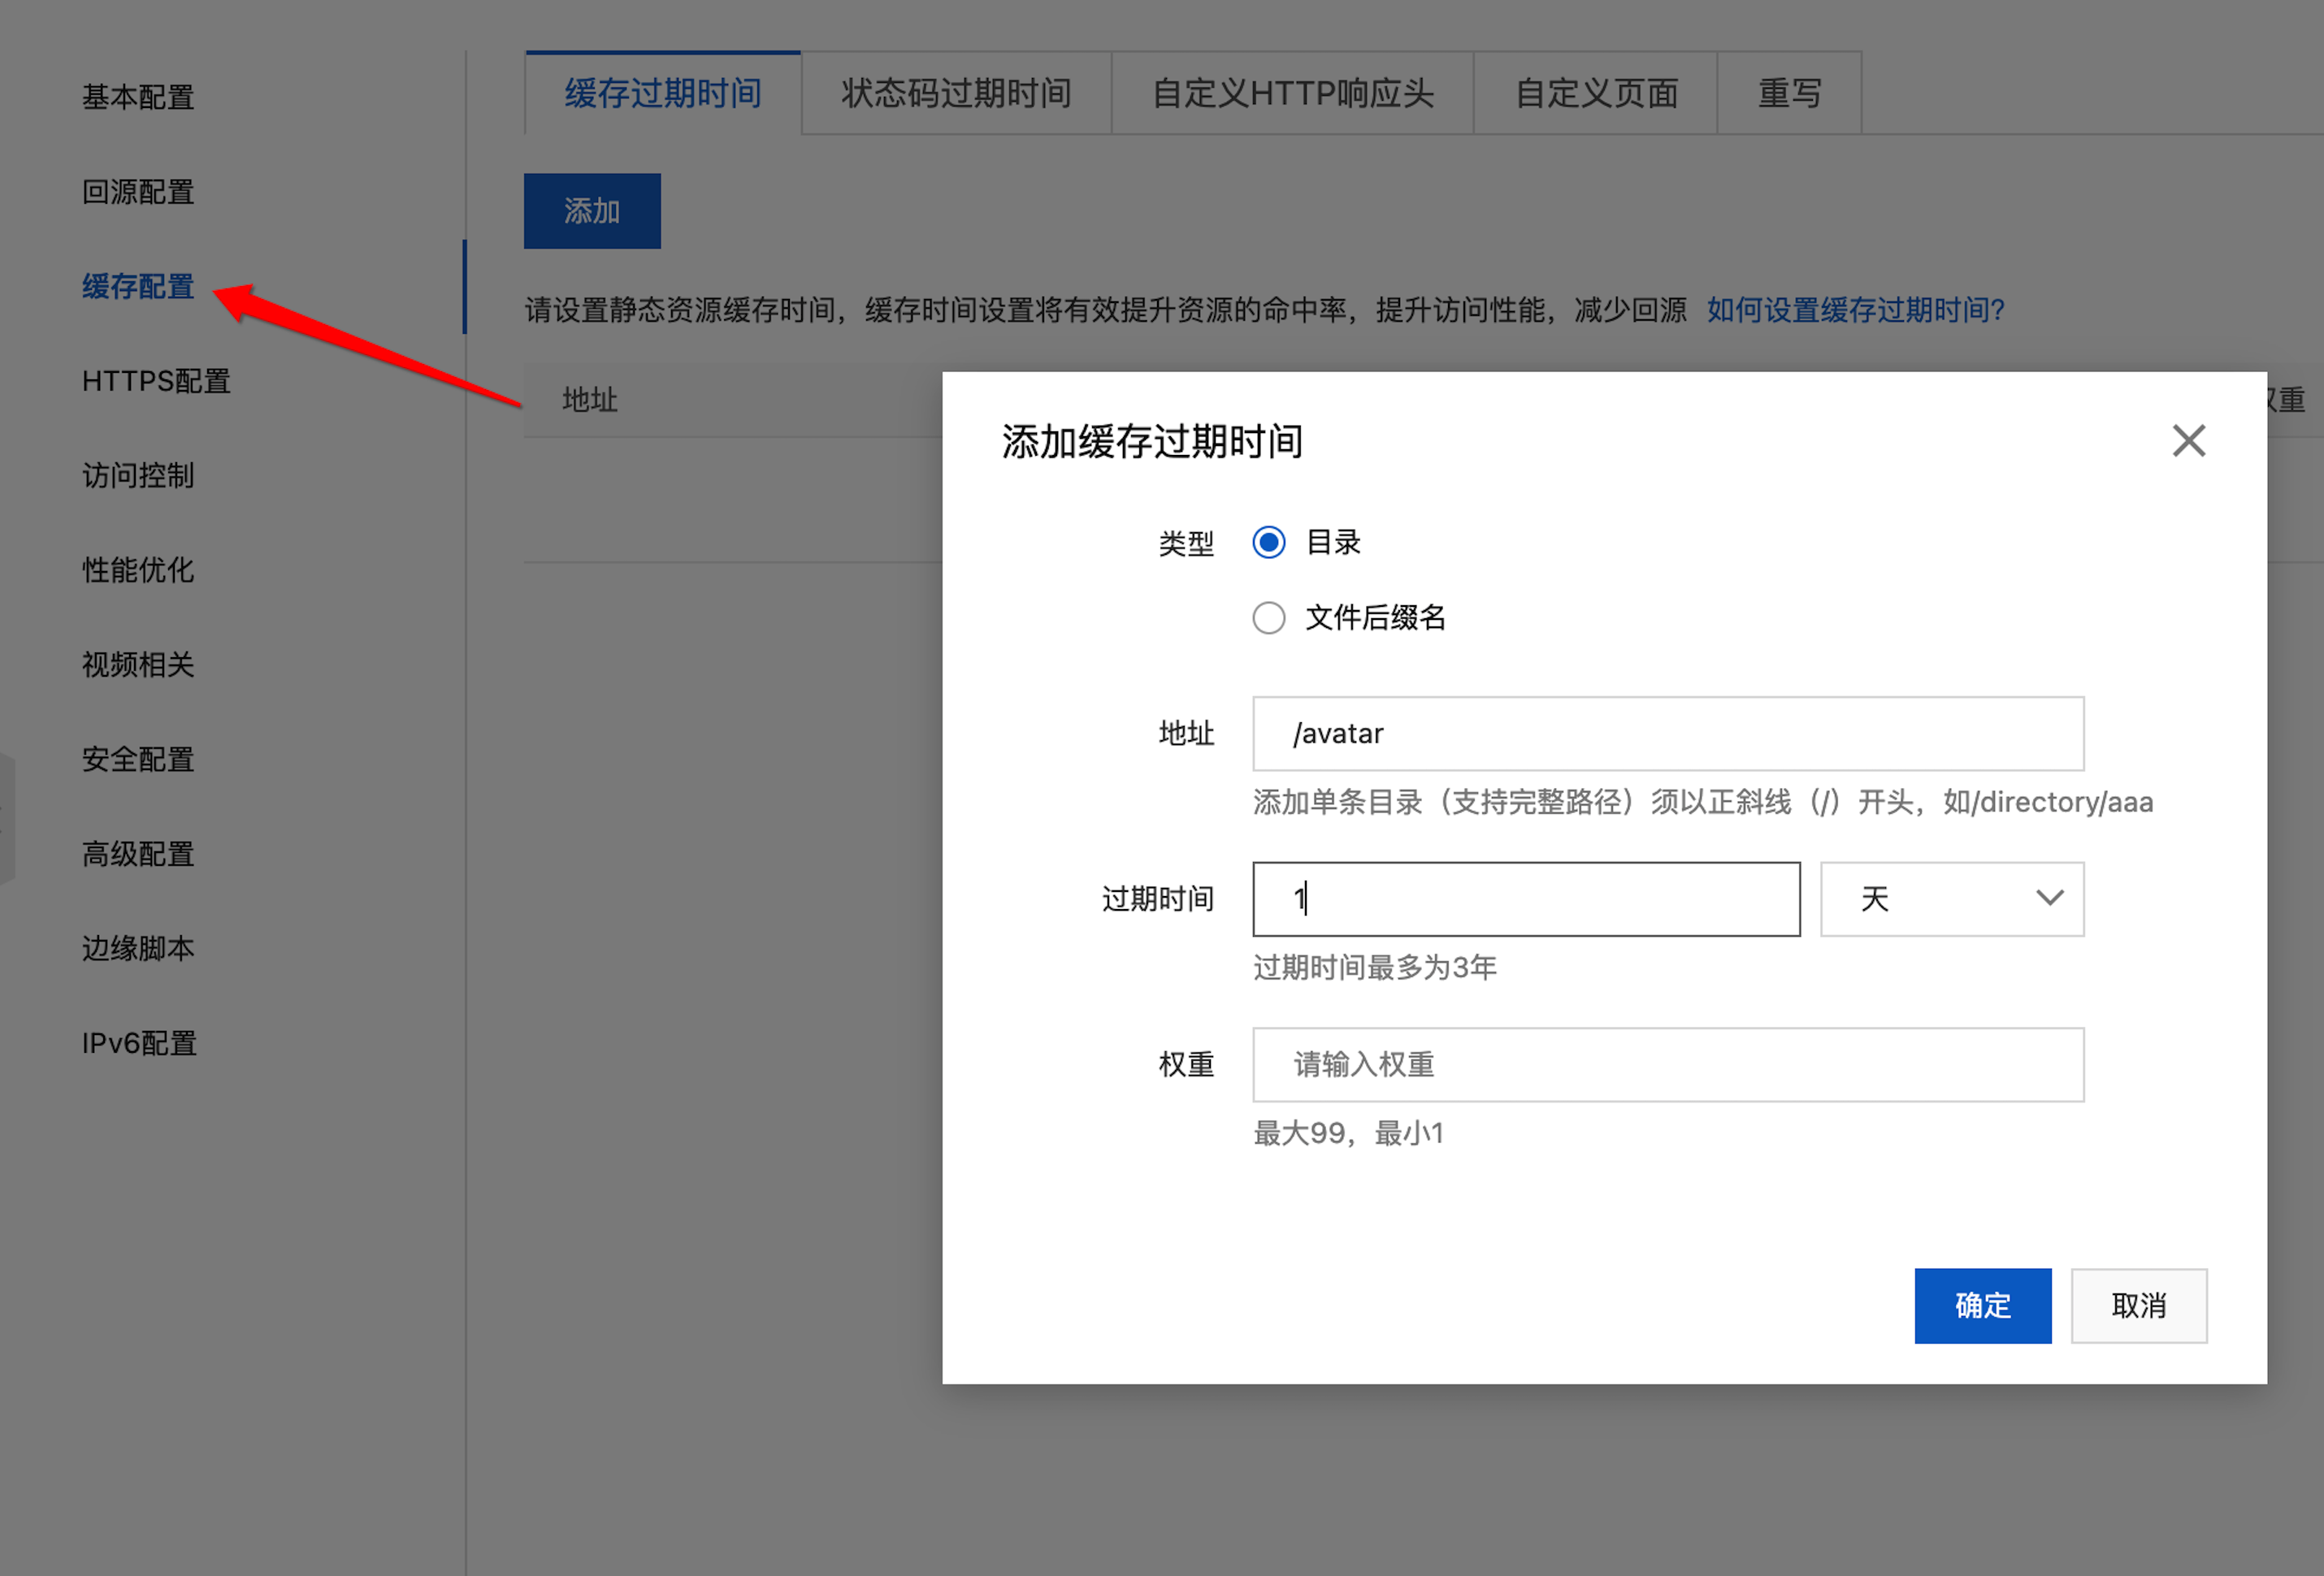2324x1576 pixels.
Task: Click the 过期时间 number input field
Action: (1525, 898)
